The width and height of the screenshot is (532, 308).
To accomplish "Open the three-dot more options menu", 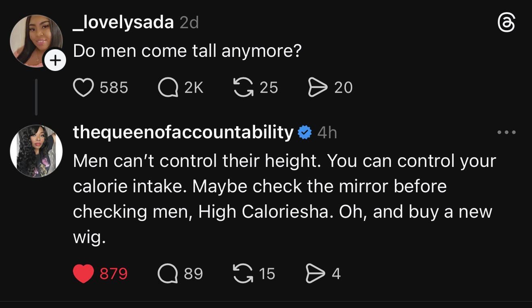I will click(x=507, y=132).
